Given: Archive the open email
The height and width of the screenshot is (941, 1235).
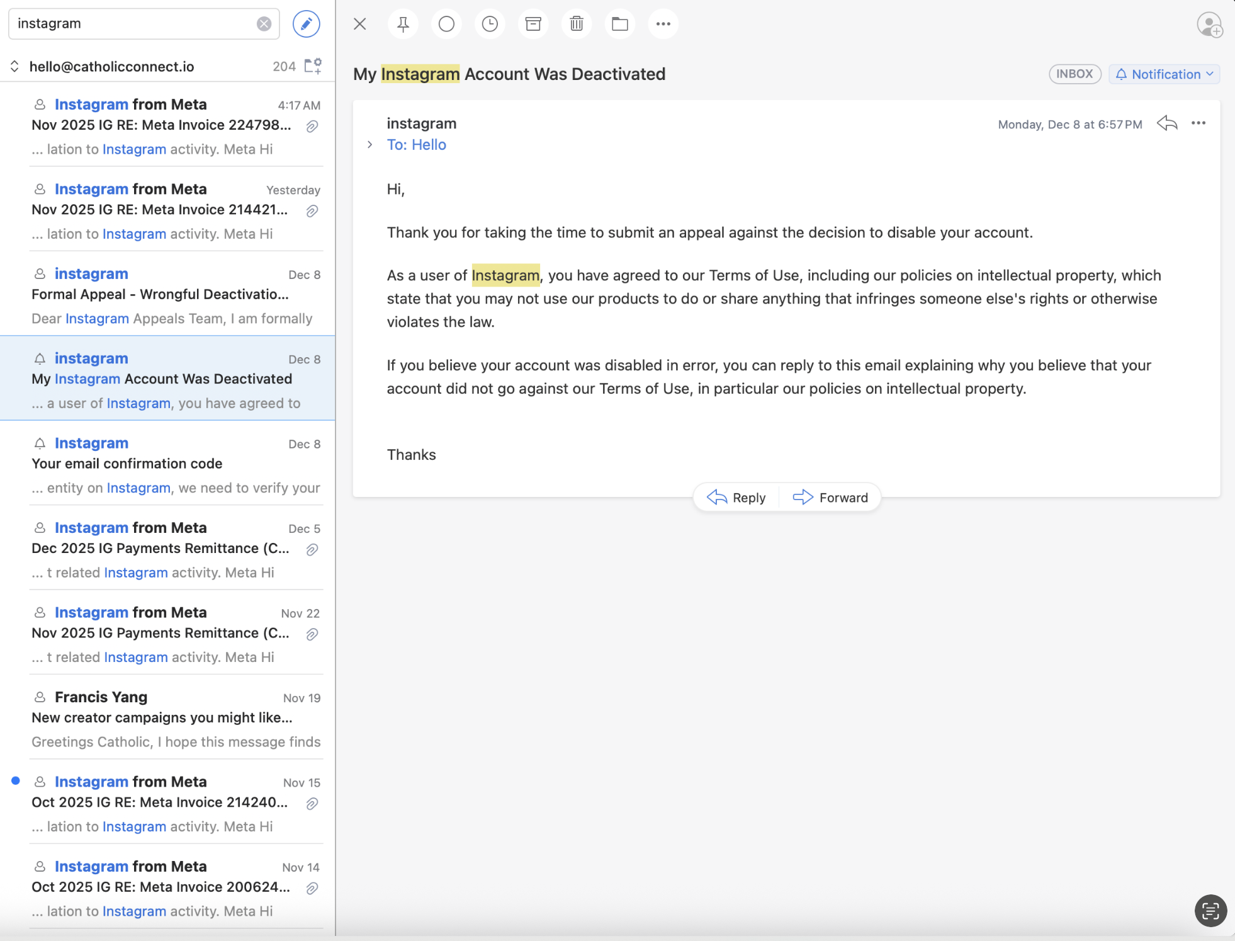Looking at the screenshot, I should [533, 24].
